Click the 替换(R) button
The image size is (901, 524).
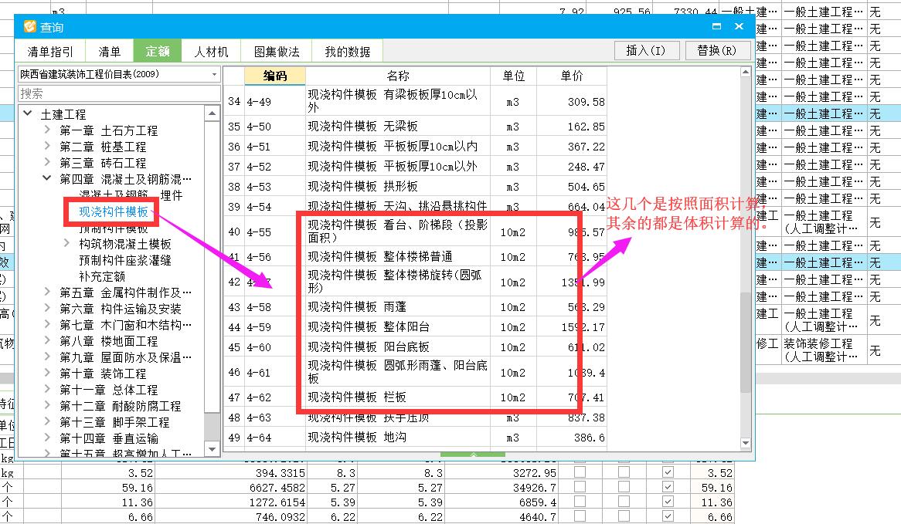pos(717,50)
